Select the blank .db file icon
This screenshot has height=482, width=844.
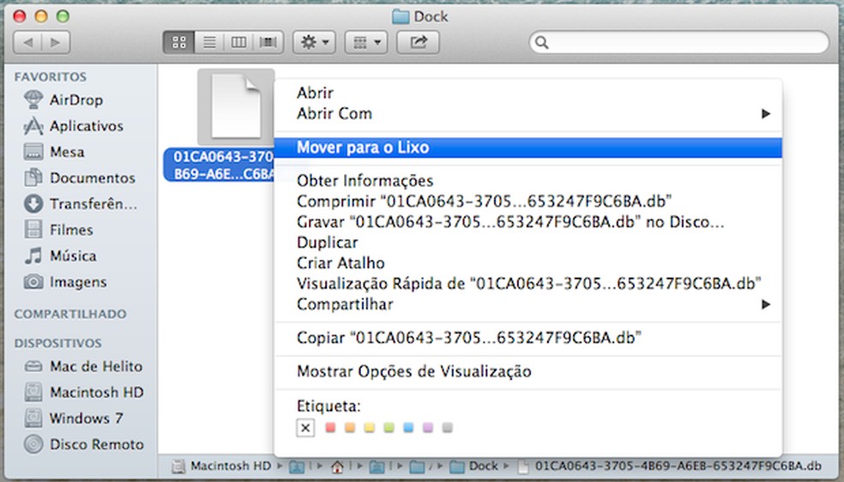click(236, 106)
